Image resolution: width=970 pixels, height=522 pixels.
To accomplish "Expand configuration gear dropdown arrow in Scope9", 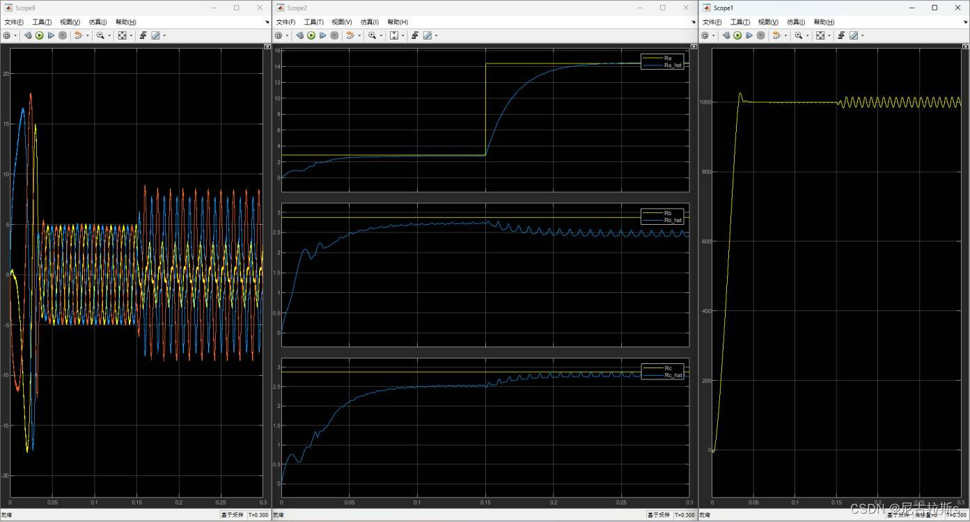I will point(15,35).
